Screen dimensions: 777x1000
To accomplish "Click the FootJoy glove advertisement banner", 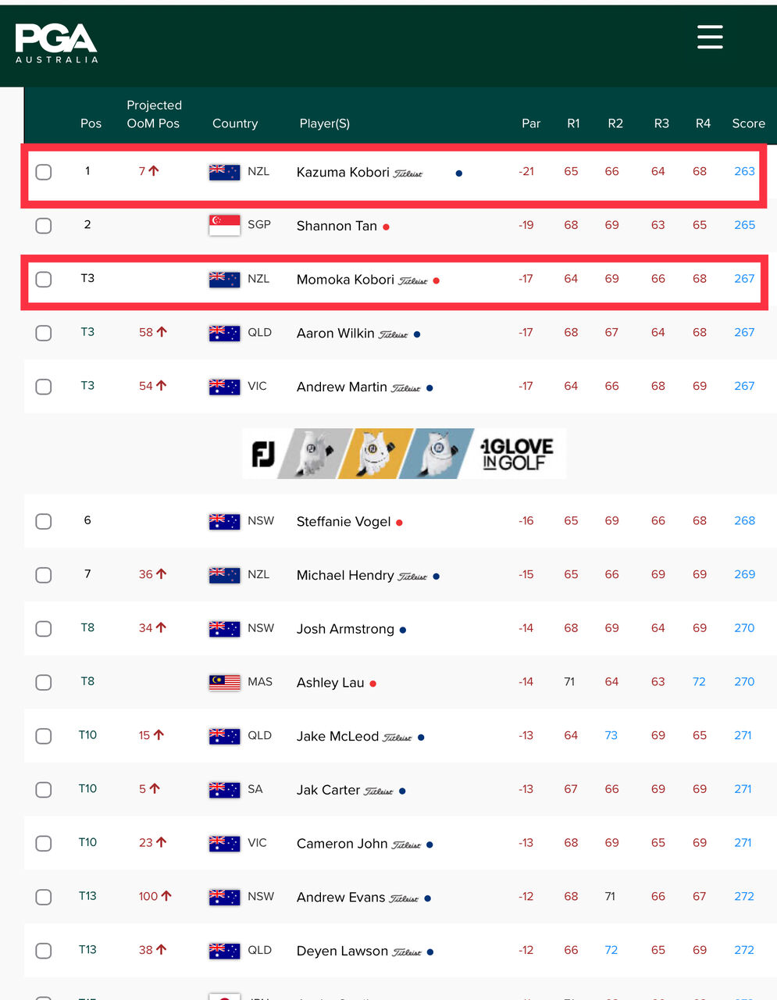I will pyautogui.click(x=405, y=453).
